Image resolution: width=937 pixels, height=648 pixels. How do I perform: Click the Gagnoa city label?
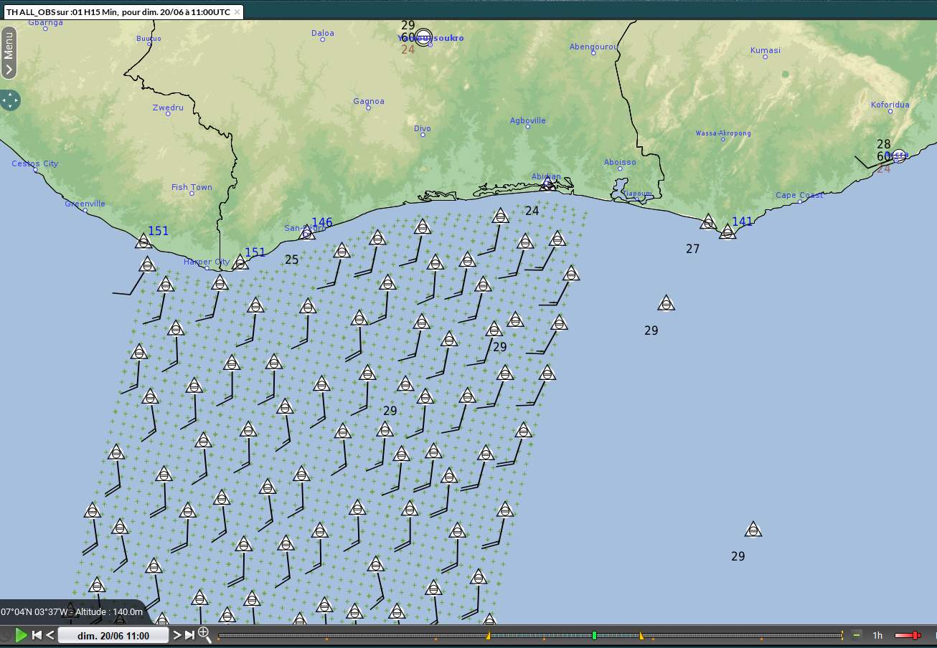(x=369, y=101)
